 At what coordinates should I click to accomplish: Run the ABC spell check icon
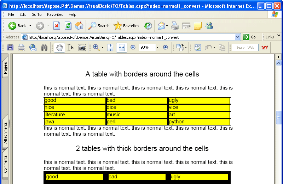[198, 48]
